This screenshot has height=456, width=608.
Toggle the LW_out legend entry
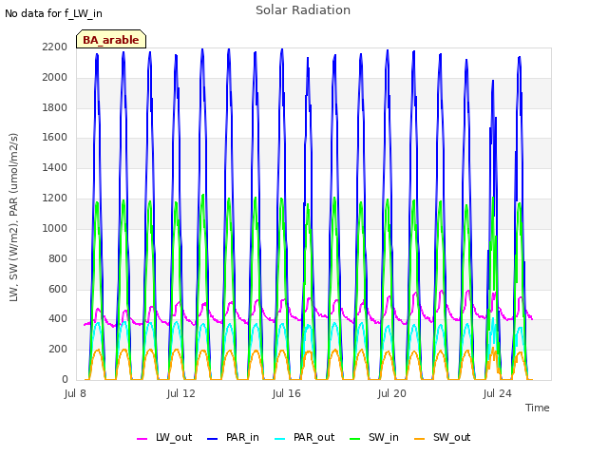tap(164, 437)
